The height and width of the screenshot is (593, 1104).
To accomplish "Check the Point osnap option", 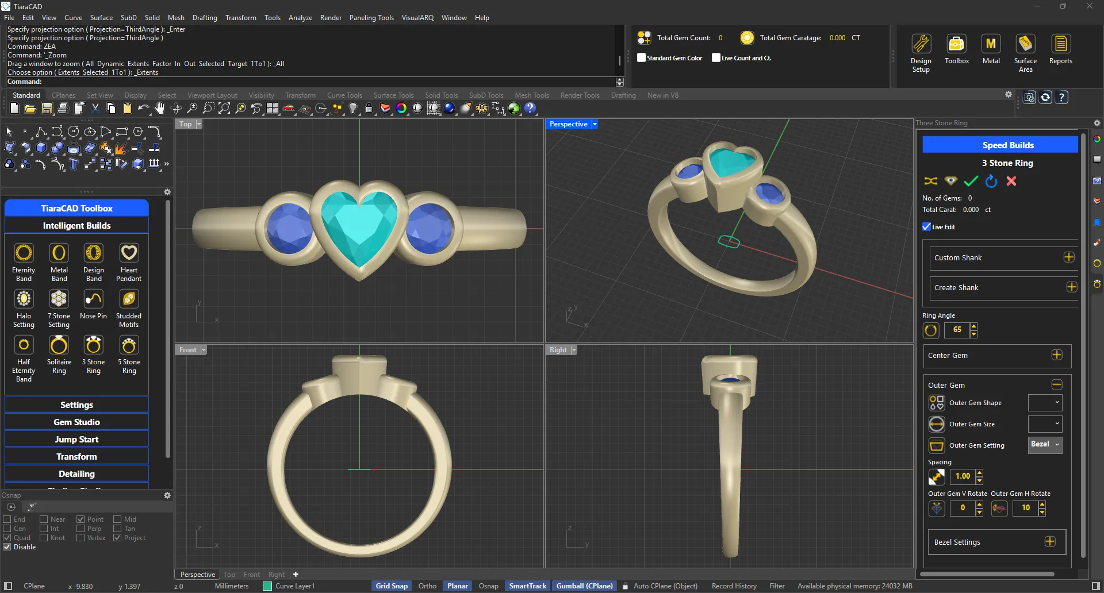I will coord(81,519).
